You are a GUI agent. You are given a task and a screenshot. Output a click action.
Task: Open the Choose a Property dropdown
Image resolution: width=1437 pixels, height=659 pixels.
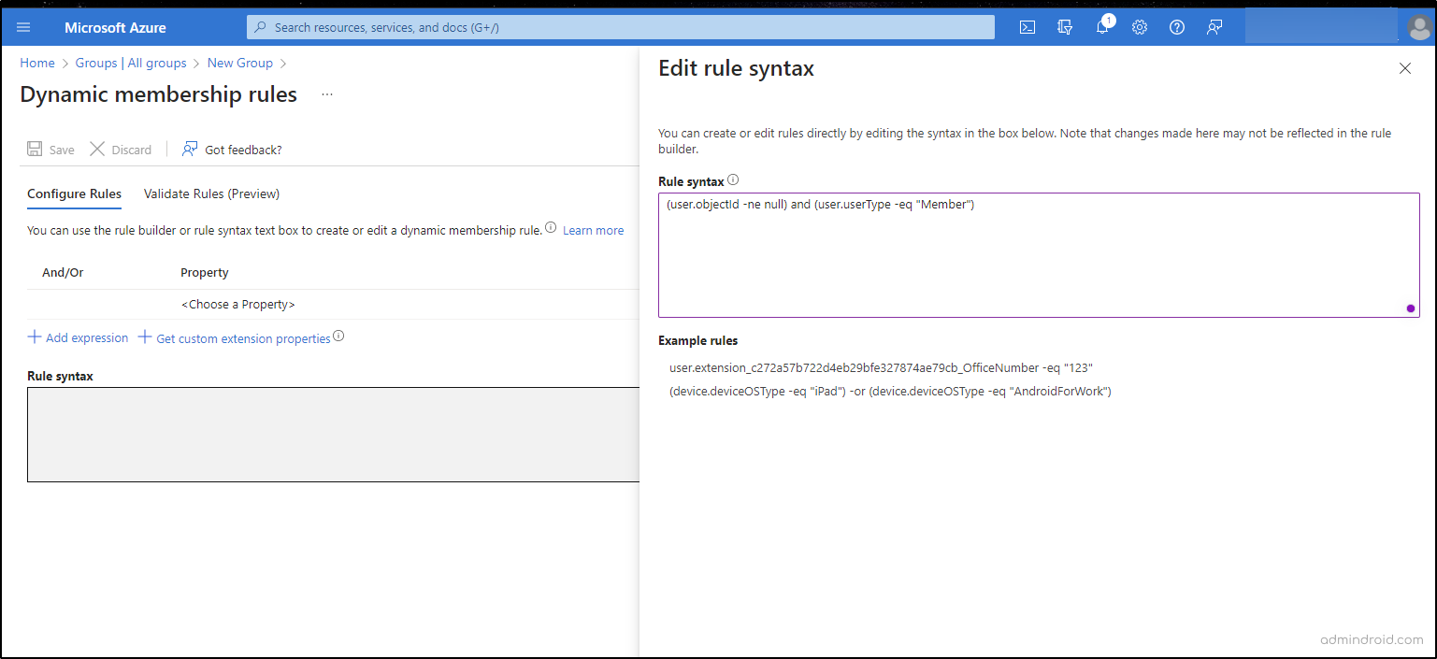point(238,304)
